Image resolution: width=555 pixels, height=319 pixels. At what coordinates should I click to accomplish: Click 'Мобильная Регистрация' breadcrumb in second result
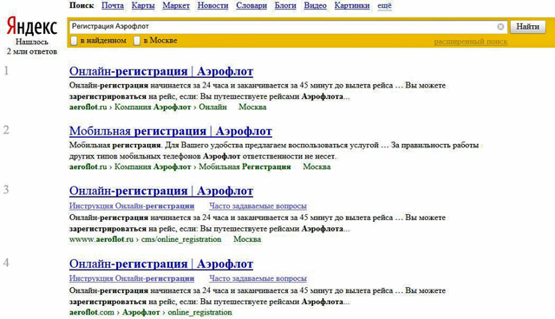245,167
